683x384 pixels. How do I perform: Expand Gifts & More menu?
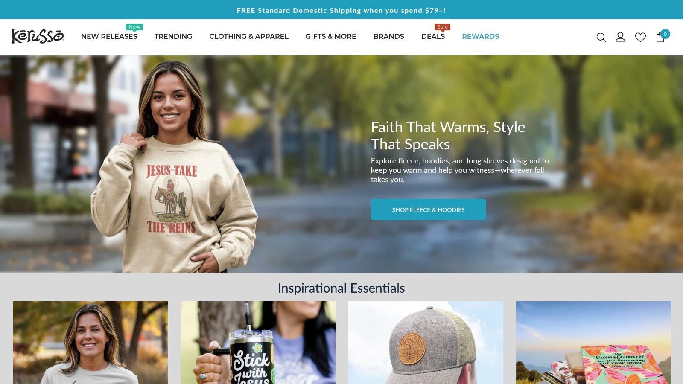click(x=331, y=37)
